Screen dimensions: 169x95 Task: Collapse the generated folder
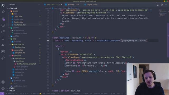[x=18, y=50]
